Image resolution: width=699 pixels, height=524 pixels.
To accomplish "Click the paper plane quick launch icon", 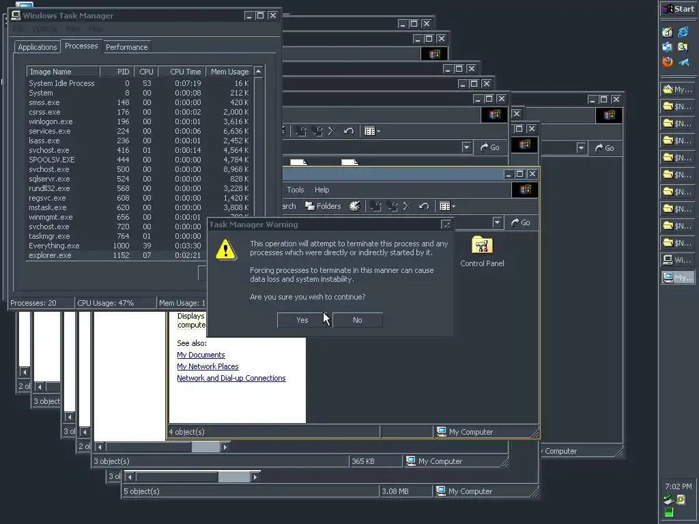I will 683,62.
